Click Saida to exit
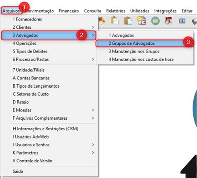Image resolution: width=197 pixels, height=178 pixels. click(x=49, y=171)
